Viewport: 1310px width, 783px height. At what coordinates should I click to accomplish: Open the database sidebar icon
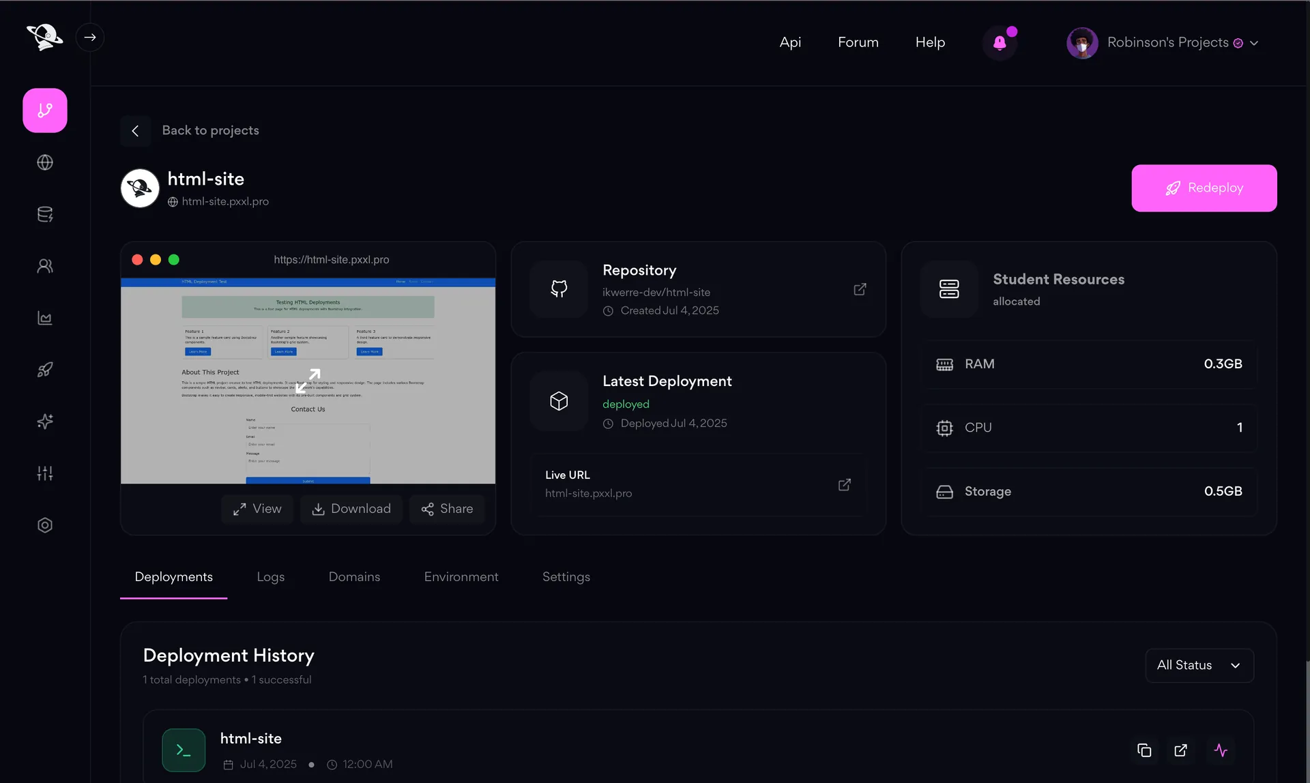coord(45,214)
